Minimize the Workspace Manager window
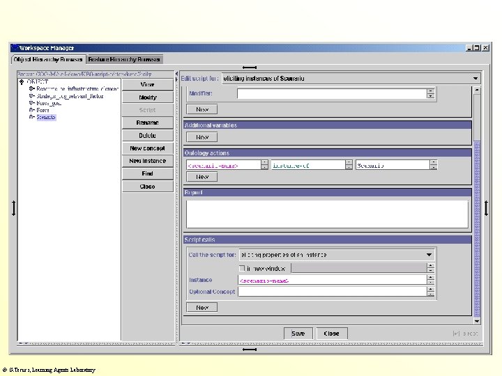 [x=469, y=47]
